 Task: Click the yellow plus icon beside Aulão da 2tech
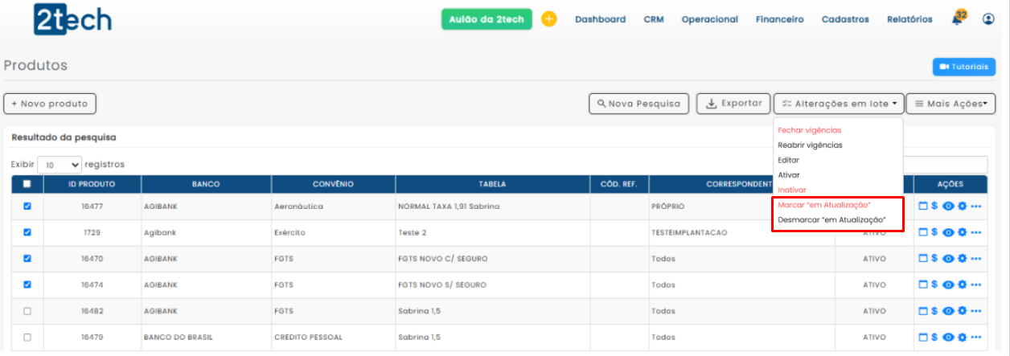point(549,19)
